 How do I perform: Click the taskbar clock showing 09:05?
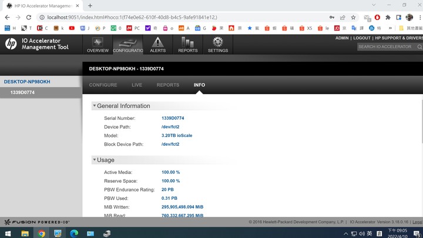tap(397, 233)
